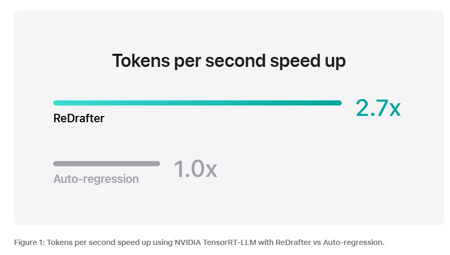Click the midpoint of the teal ReDrafter bar

[198, 103]
